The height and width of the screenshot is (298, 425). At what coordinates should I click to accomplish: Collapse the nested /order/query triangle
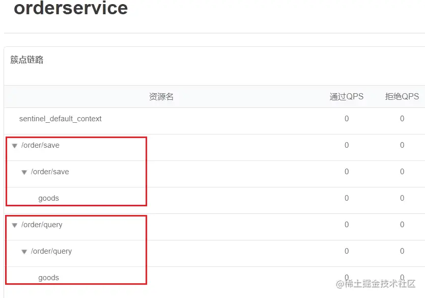click(24, 252)
